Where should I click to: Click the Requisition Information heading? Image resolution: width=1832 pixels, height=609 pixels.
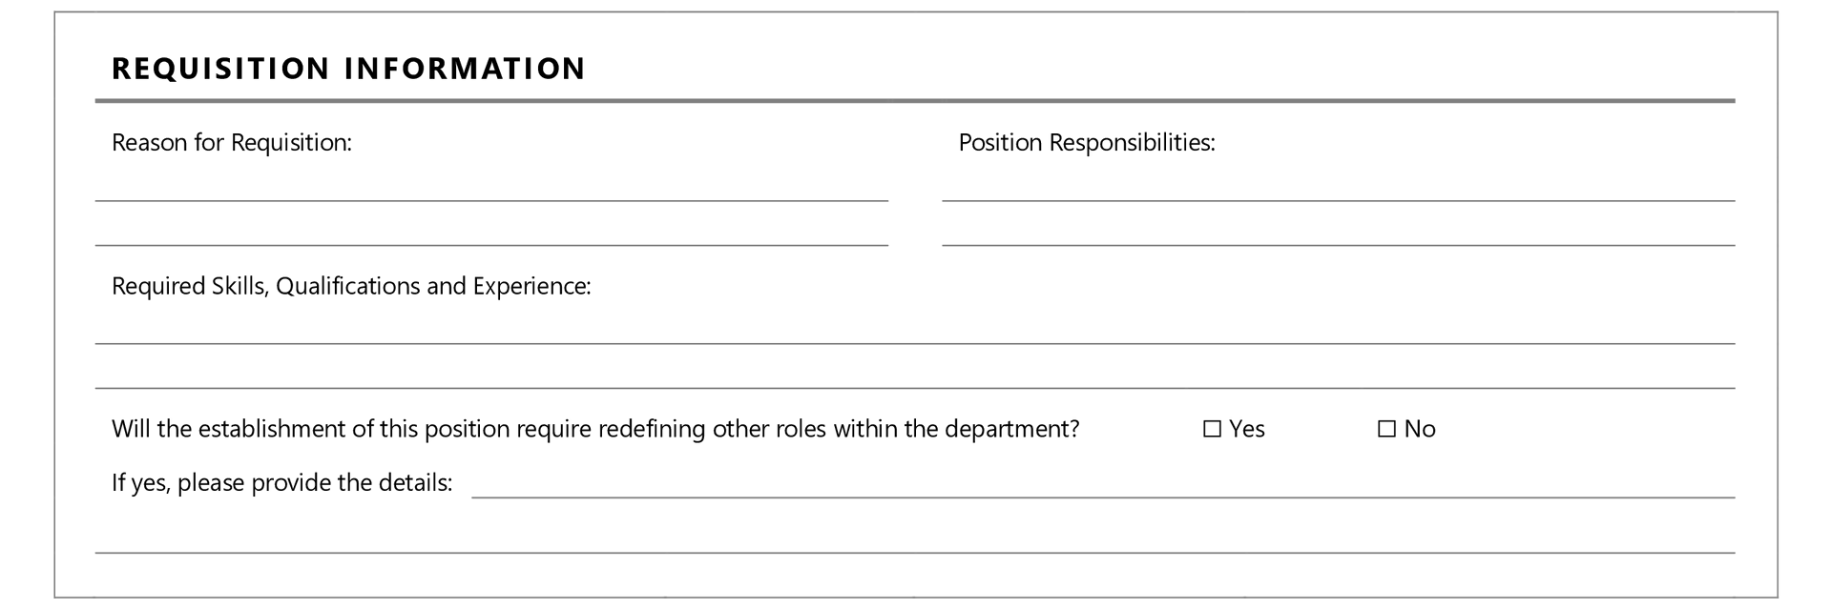click(348, 69)
